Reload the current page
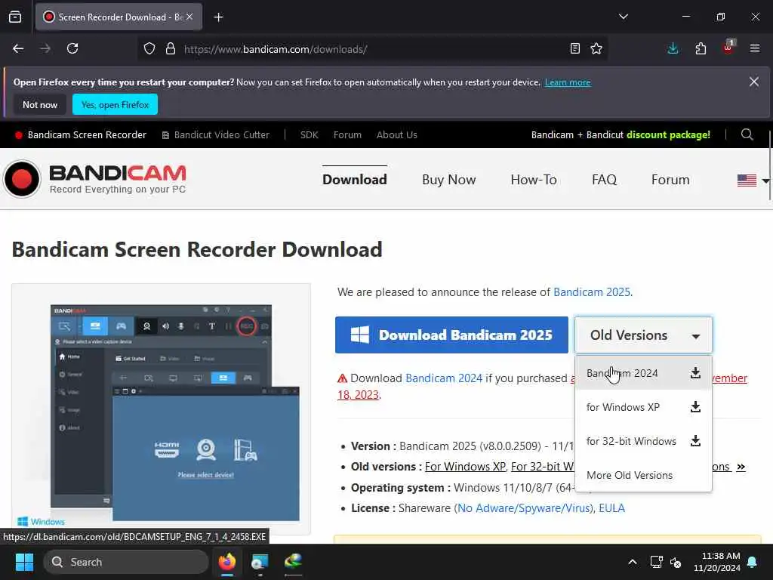 tap(72, 48)
